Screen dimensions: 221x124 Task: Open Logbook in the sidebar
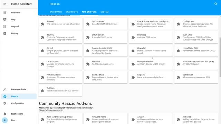coord(15,27)
